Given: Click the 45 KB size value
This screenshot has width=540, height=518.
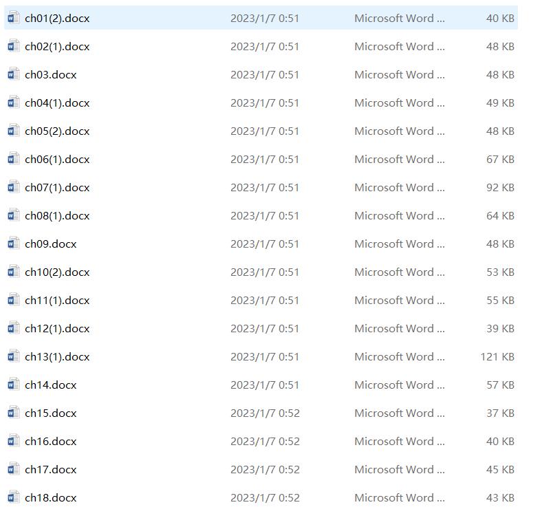Looking at the screenshot, I should [x=500, y=469].
